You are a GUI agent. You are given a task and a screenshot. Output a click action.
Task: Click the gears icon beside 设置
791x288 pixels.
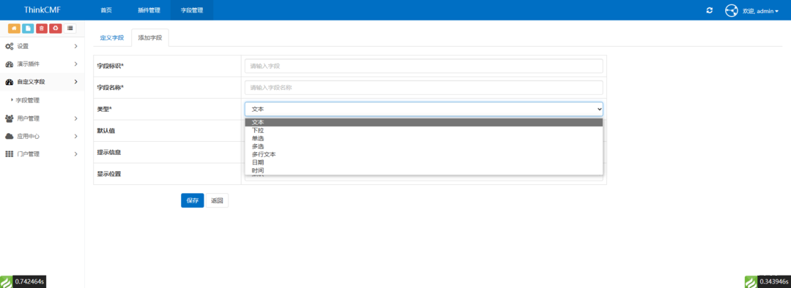pyautogui.click(x=9, y=46)
